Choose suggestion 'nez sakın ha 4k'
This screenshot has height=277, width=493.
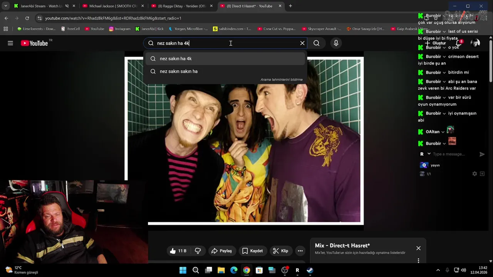(225, 58)
